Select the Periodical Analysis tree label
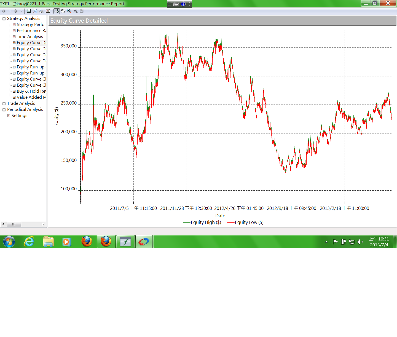This screenshot has width=397, height=337. tap(25, 109)
